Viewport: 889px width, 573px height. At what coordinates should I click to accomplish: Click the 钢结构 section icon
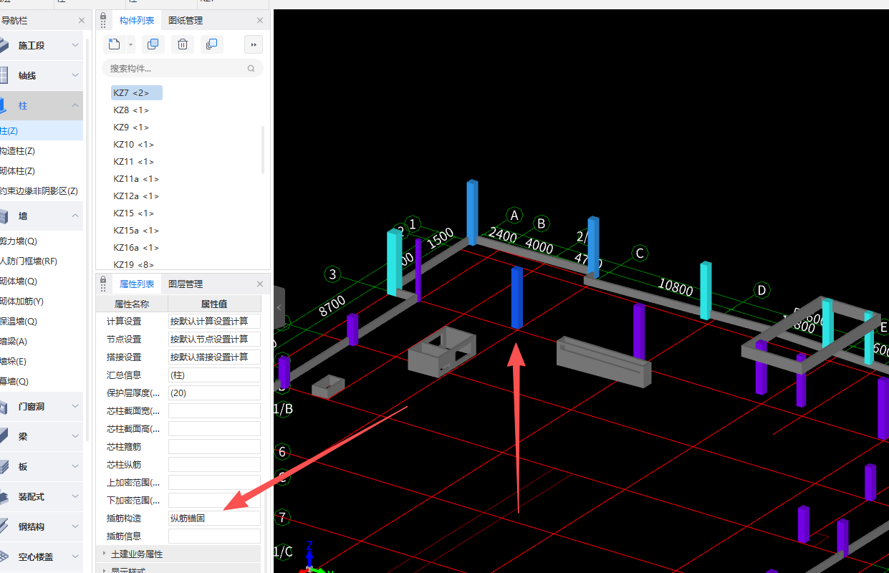pyautogui.click(x=4, y=526)
